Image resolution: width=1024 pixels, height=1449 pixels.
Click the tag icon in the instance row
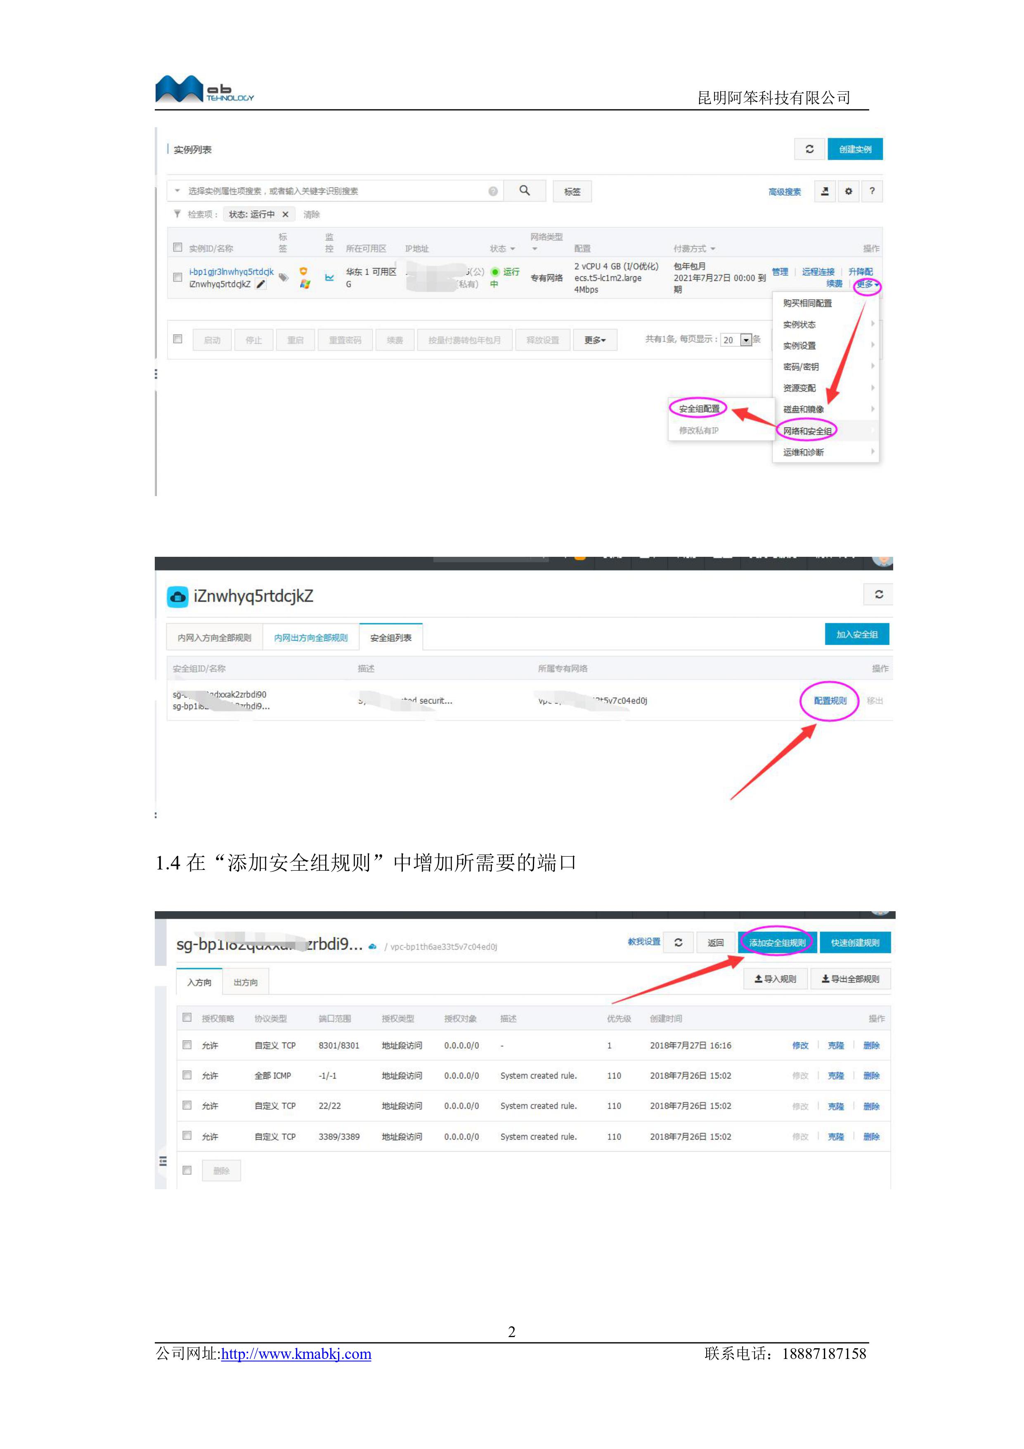point(284,277)
